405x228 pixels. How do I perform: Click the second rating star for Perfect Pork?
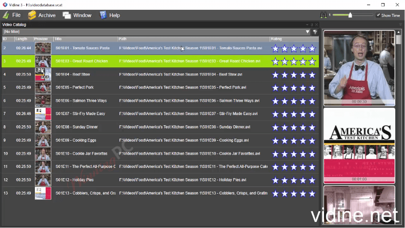[285, 88]
